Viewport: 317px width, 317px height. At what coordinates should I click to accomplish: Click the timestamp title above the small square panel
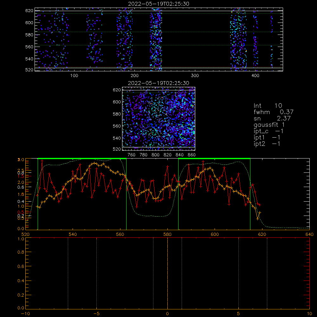point(158,83)
